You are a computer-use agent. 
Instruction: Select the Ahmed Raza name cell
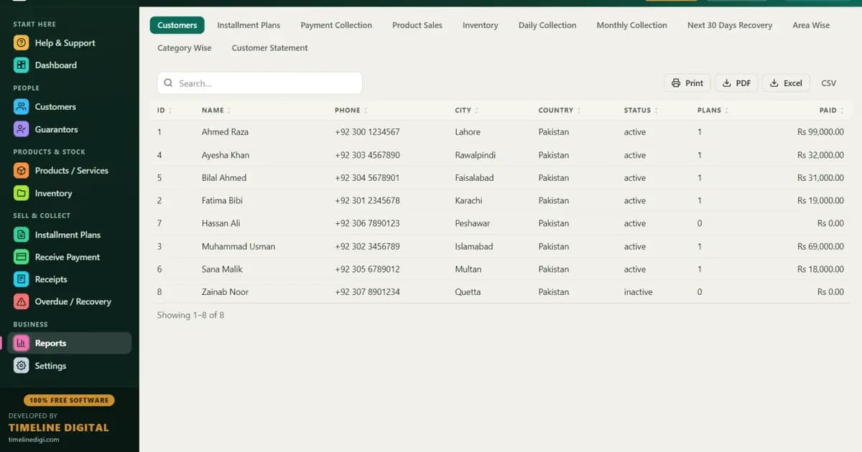tap(225, 132)
